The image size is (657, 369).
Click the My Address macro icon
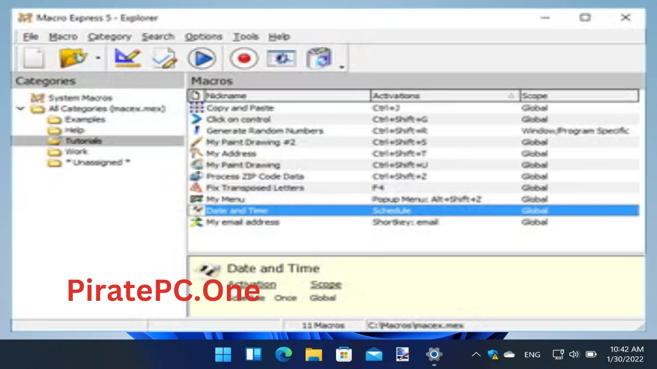[x=196, y=153]
